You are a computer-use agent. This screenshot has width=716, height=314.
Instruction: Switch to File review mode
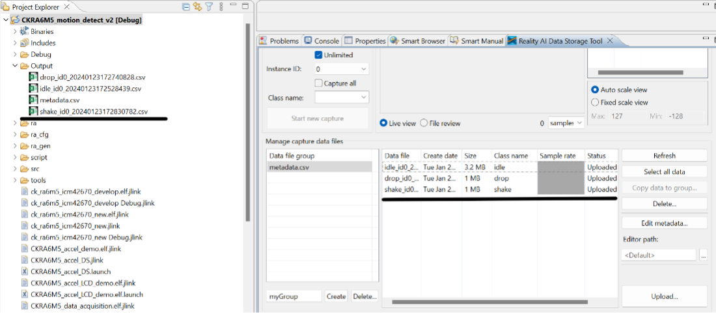coord(424,123)
